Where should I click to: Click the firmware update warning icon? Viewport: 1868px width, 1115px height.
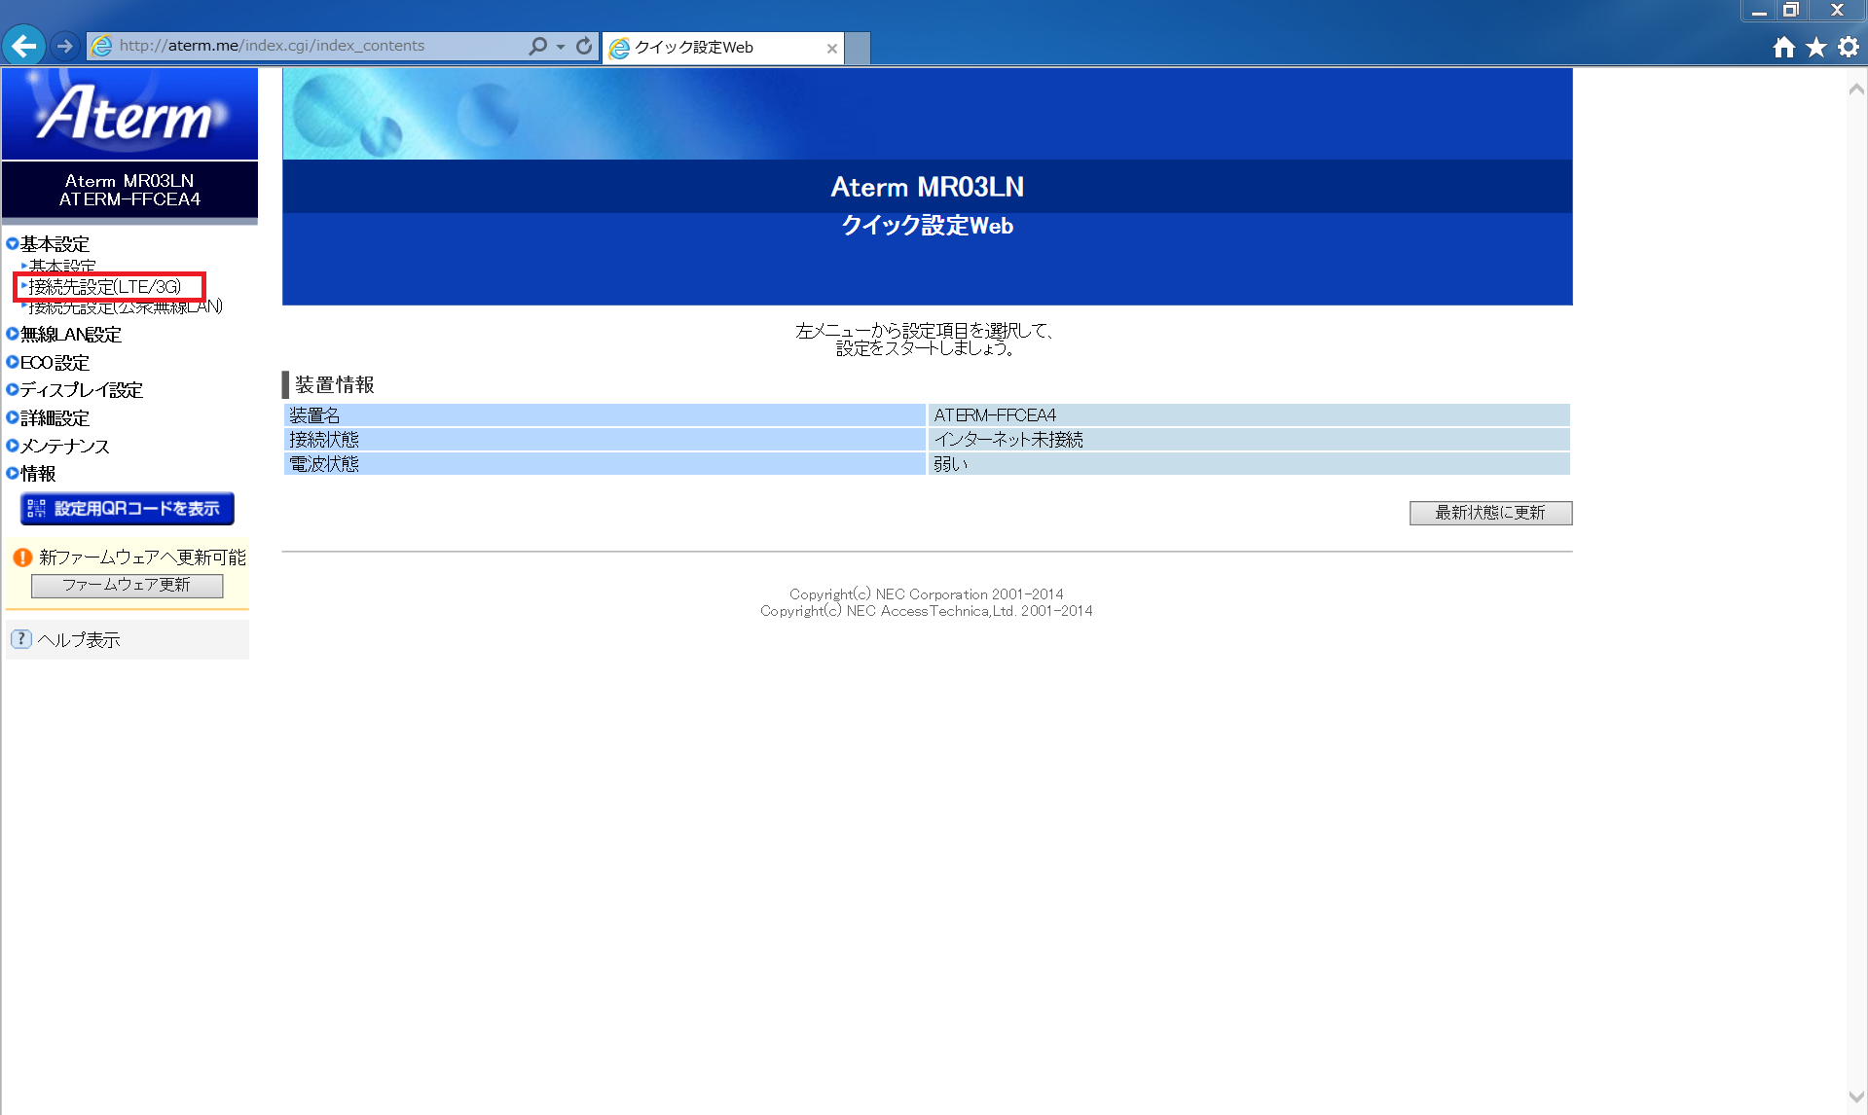[x=20, y=557]
